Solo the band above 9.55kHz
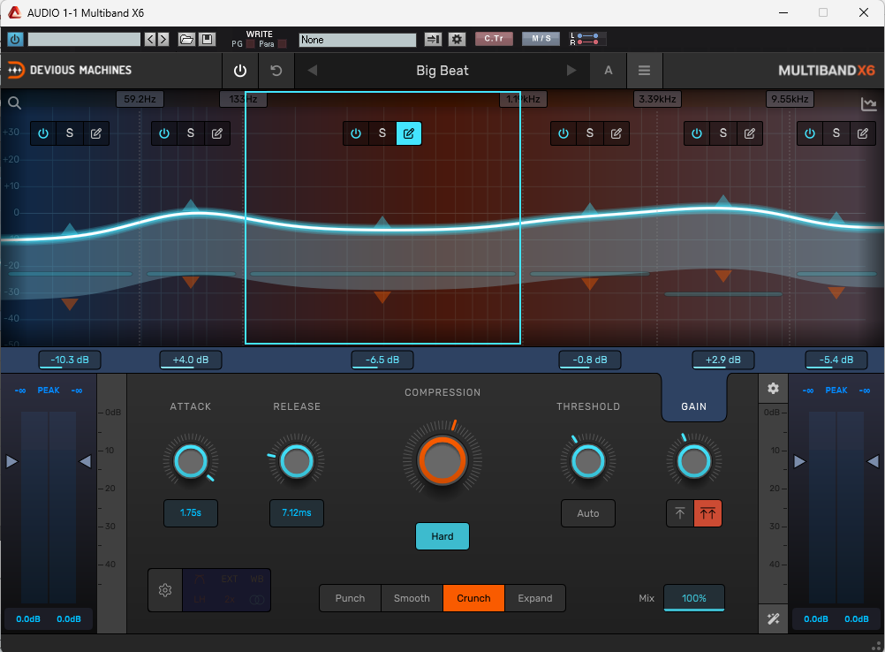 pos(836,133)
